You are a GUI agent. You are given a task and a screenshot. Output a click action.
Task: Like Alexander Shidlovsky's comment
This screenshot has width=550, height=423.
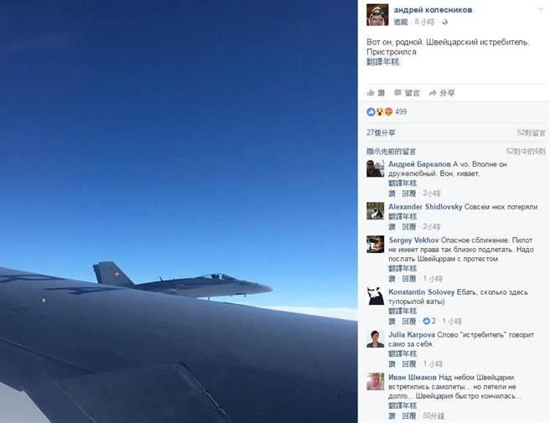coord(392,227)
